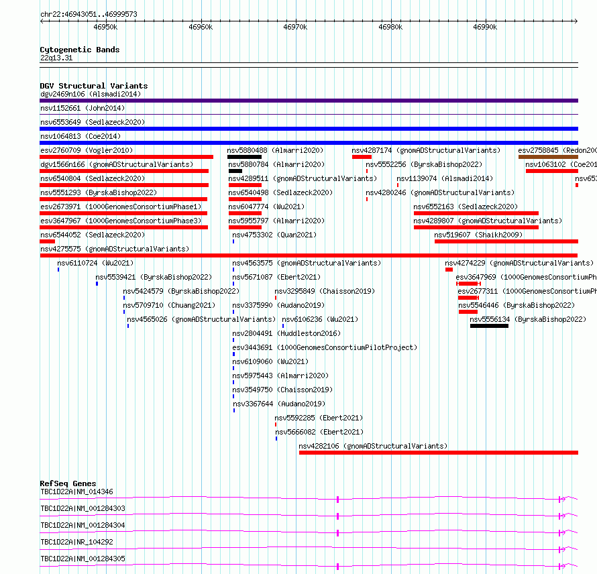Select nsv5592285 (Ebert2021) variant
597x574 pixels.
click(x=319, y=418)
